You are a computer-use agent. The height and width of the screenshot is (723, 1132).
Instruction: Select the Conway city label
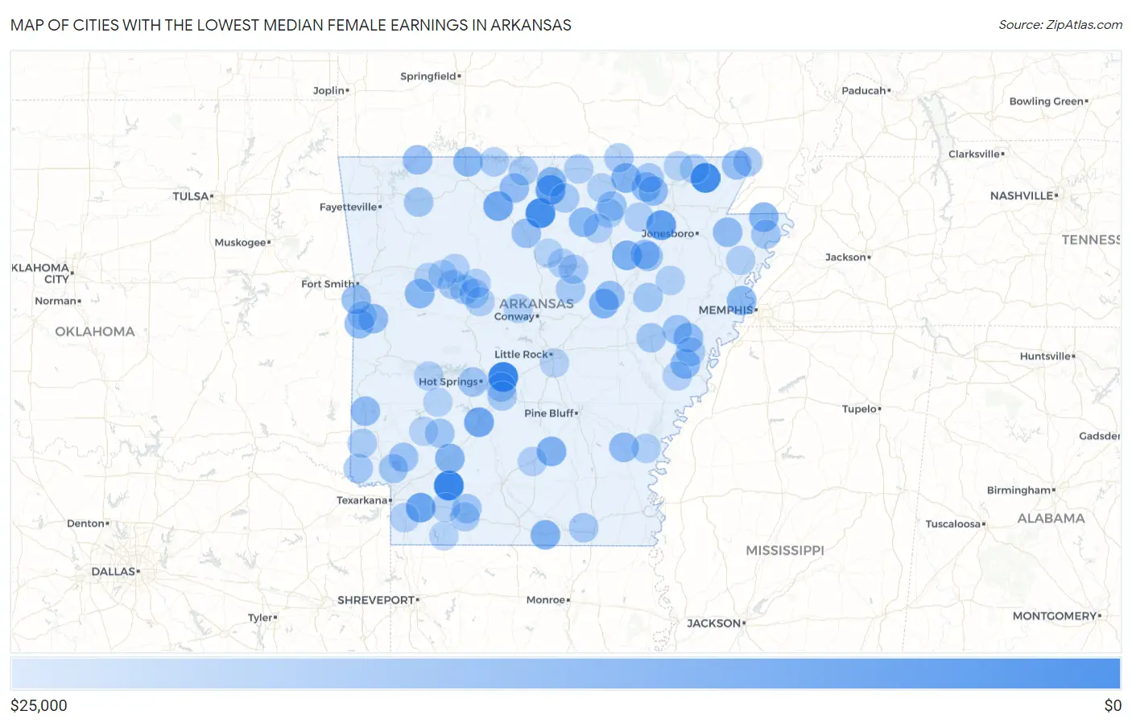(514, 317)
